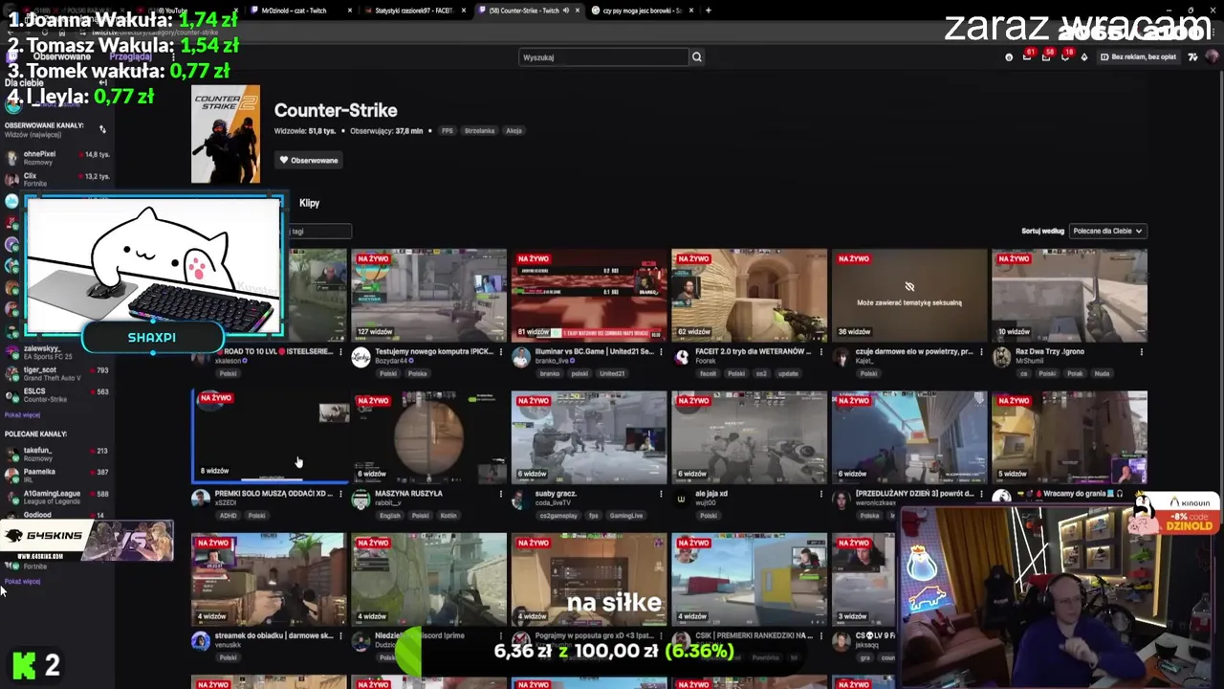
Task: Select the Kotlin tag under MASZYNA RUSZYŁA
Action: [x=448, y=516]
